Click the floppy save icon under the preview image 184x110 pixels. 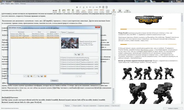point(79,54)
